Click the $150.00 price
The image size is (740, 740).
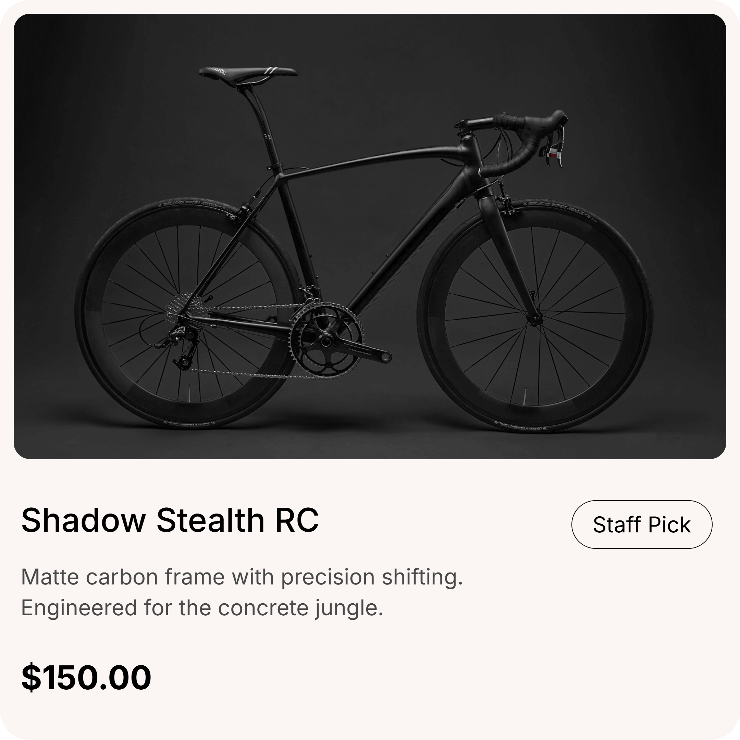(86, 678)
